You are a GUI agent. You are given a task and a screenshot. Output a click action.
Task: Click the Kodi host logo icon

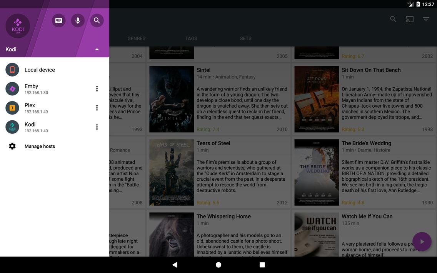coord(12,127)
